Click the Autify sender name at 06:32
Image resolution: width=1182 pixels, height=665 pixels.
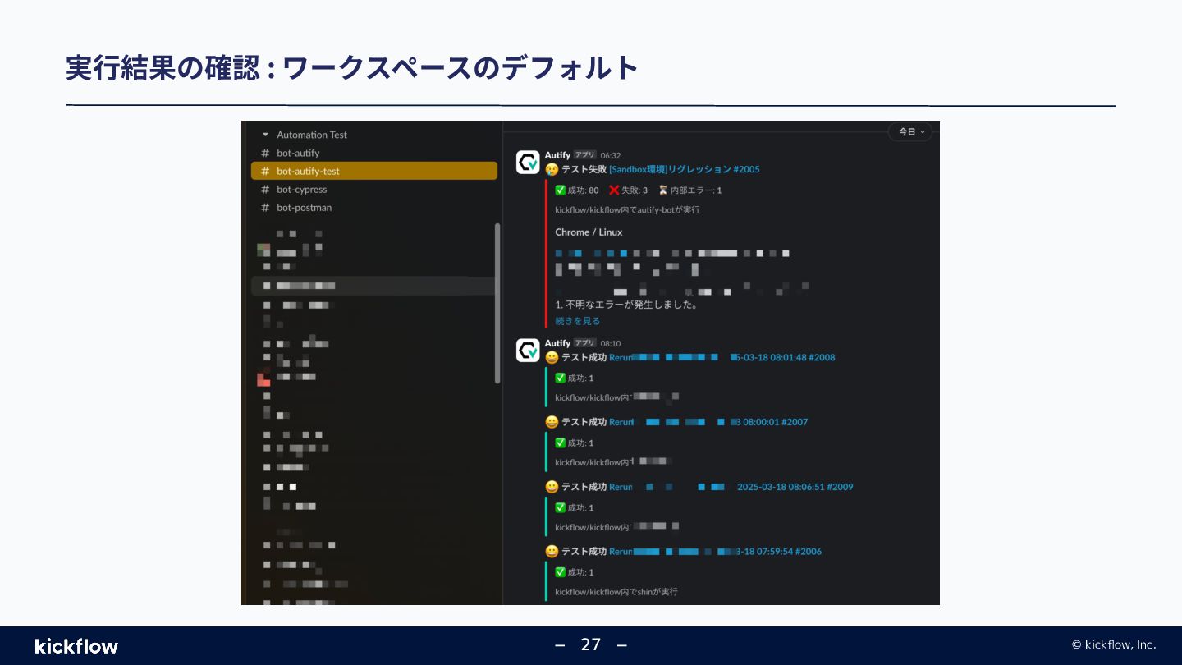pyautogui.click(x=557, y=155)
